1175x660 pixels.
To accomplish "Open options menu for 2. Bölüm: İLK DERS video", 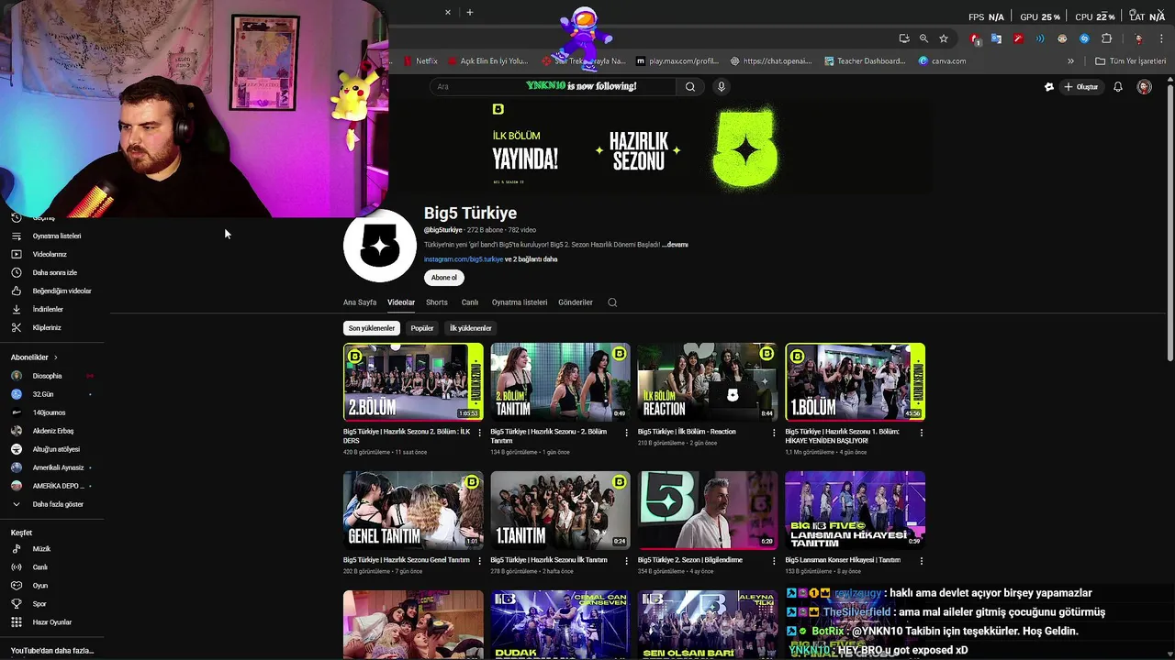I will 479,433.
